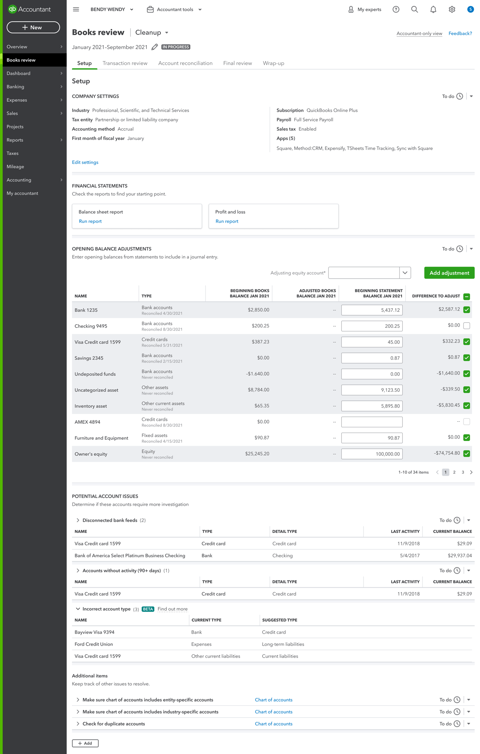480x754 pixels.
Task: Uncheck the Undeposited funds row checkbox
Action: point(467,374)
